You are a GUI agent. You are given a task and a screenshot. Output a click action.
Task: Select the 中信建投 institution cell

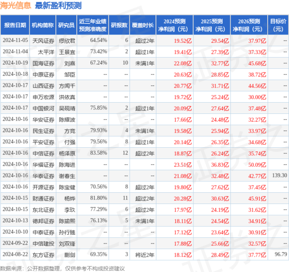tap(43, 243)
